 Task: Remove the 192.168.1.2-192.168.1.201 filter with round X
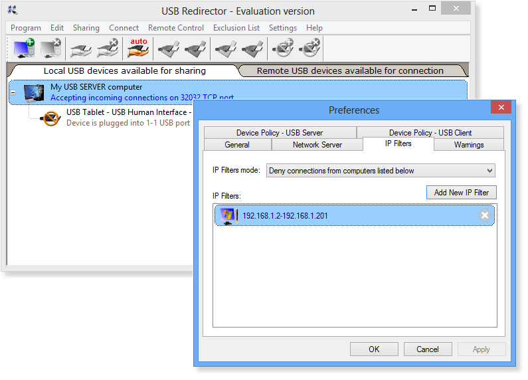pos(485,215)
